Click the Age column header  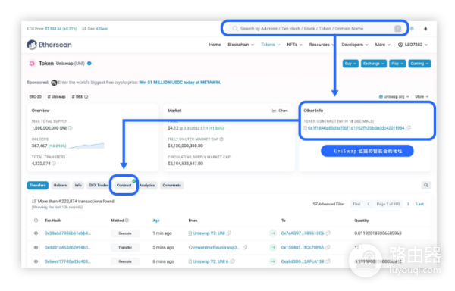(155, 221)
